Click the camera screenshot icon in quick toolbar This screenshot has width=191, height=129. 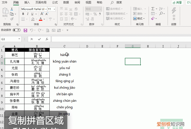[x=53, y=30]
